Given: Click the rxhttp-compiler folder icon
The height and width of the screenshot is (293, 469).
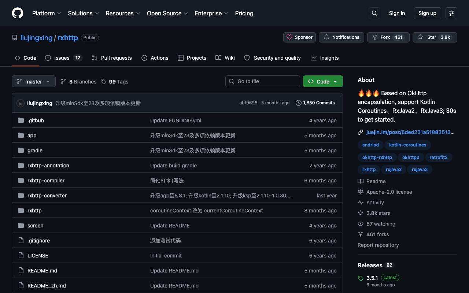Looking at the screenshot, I should point(21,181).
